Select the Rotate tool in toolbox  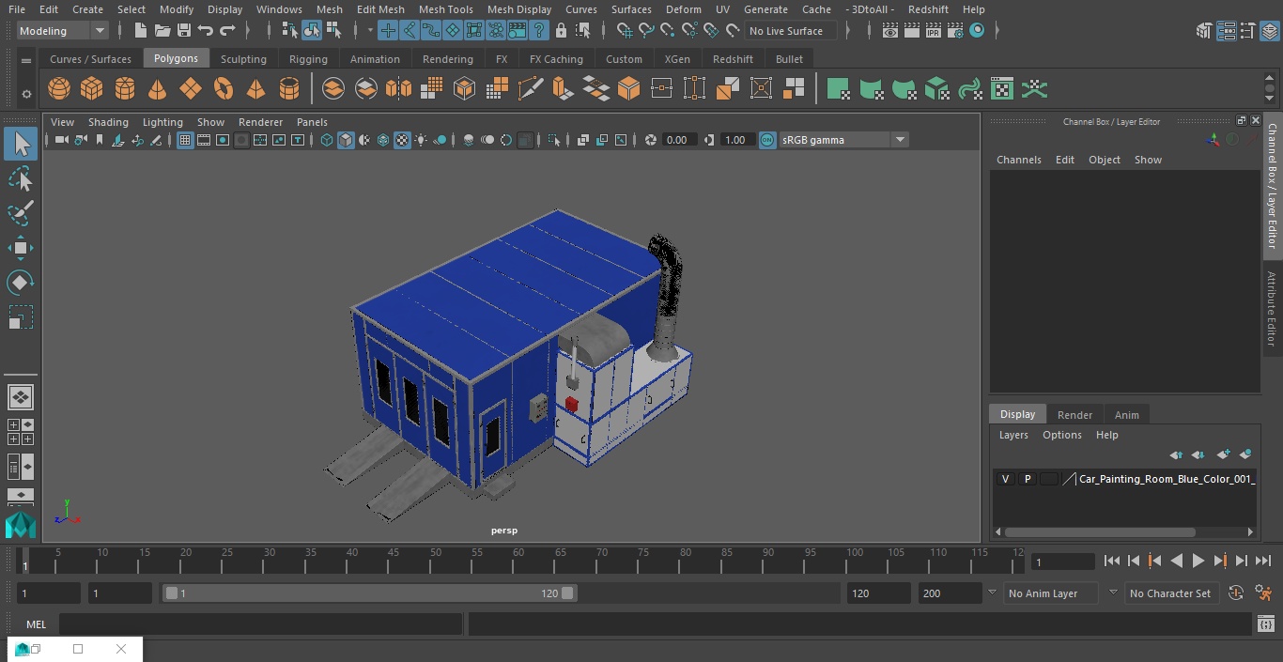pos(20,283)
